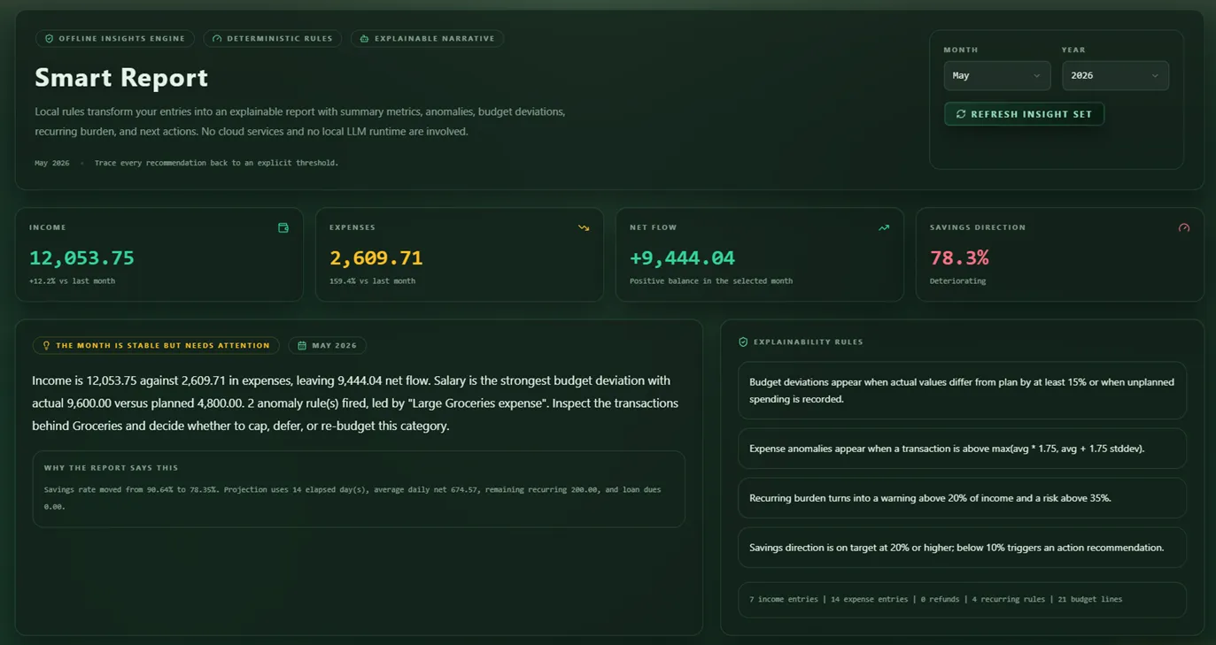
Task: Click the shield icon beside Explainability Rules
Action: point(743,342)
